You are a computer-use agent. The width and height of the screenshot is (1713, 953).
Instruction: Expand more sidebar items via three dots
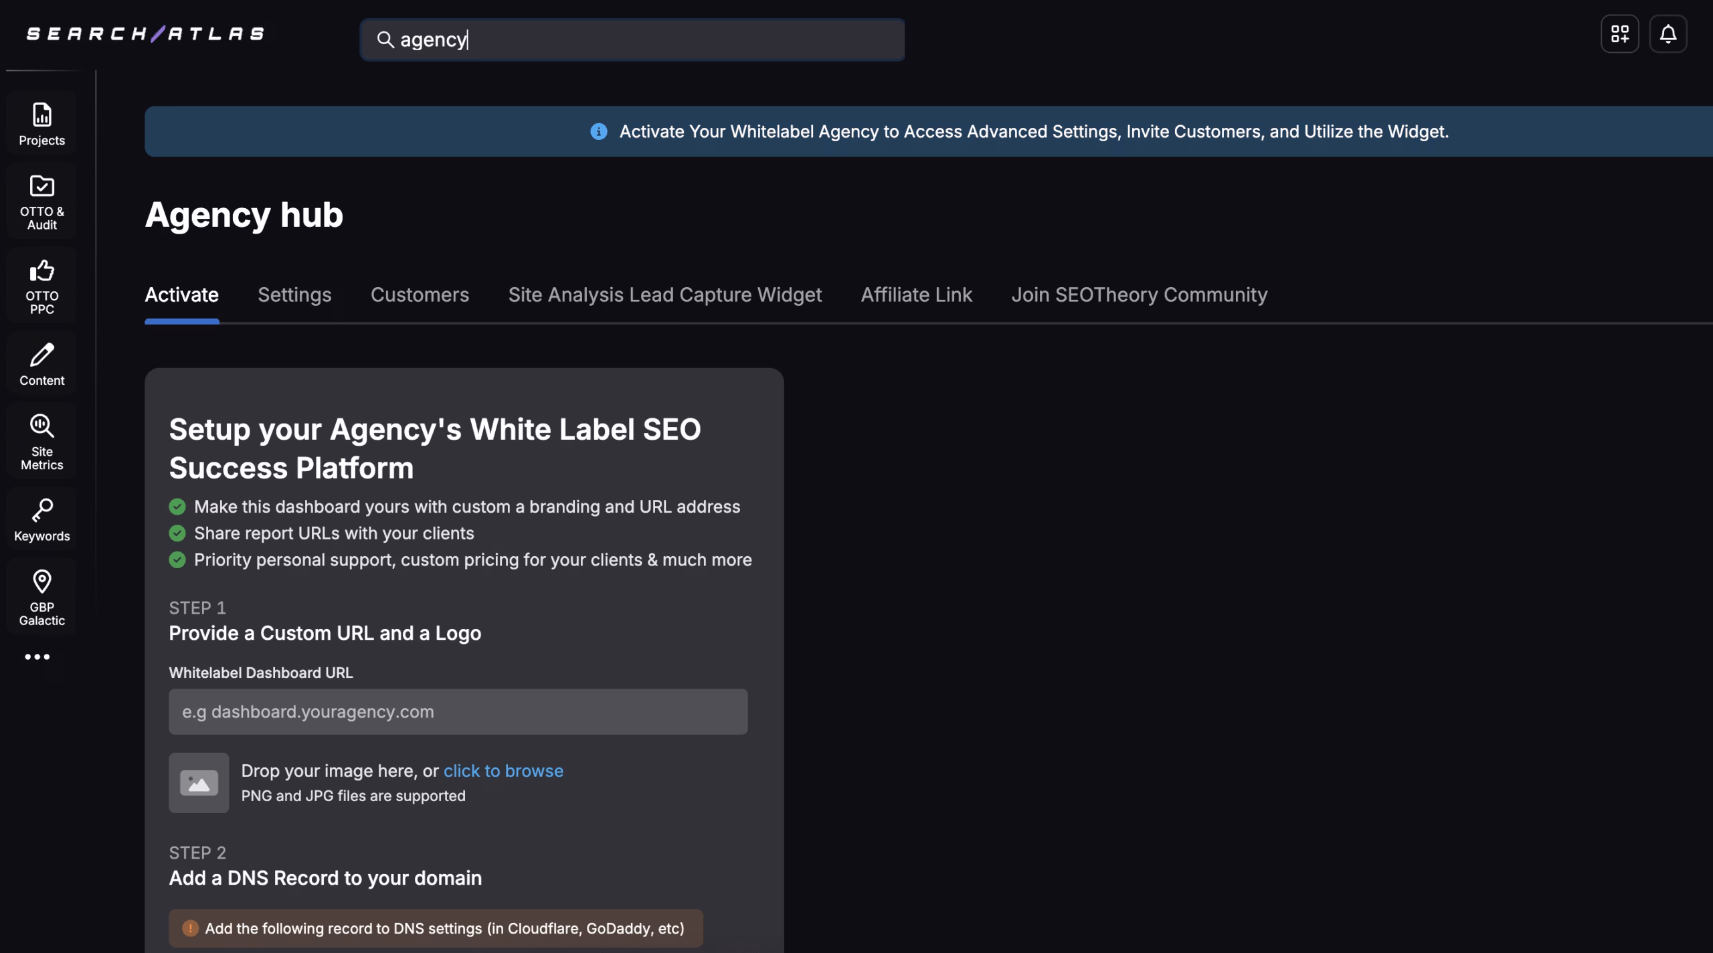point(37,657)
